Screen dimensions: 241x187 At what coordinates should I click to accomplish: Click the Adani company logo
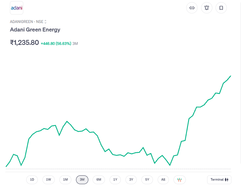(17, 8)
